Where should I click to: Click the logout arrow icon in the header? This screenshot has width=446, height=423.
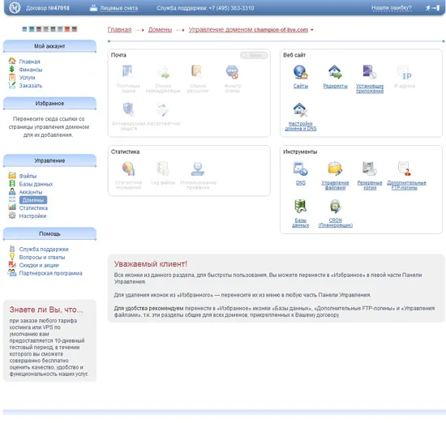point(433,8)
